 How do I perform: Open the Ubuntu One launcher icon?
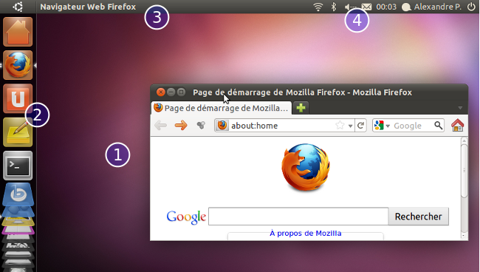[x=18, y=98]
